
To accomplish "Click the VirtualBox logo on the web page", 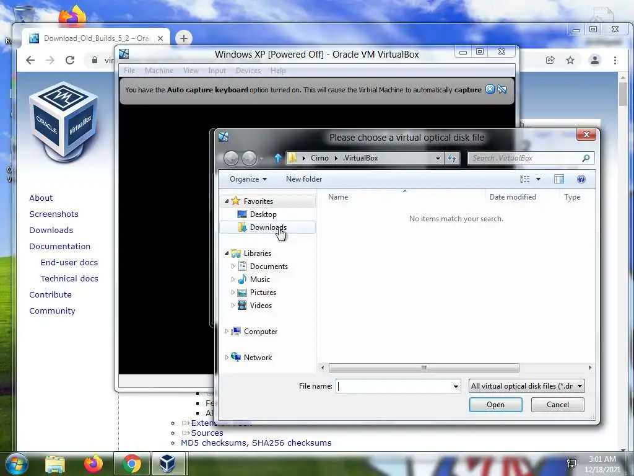I will pyautogui.click(x=64, y=121).
